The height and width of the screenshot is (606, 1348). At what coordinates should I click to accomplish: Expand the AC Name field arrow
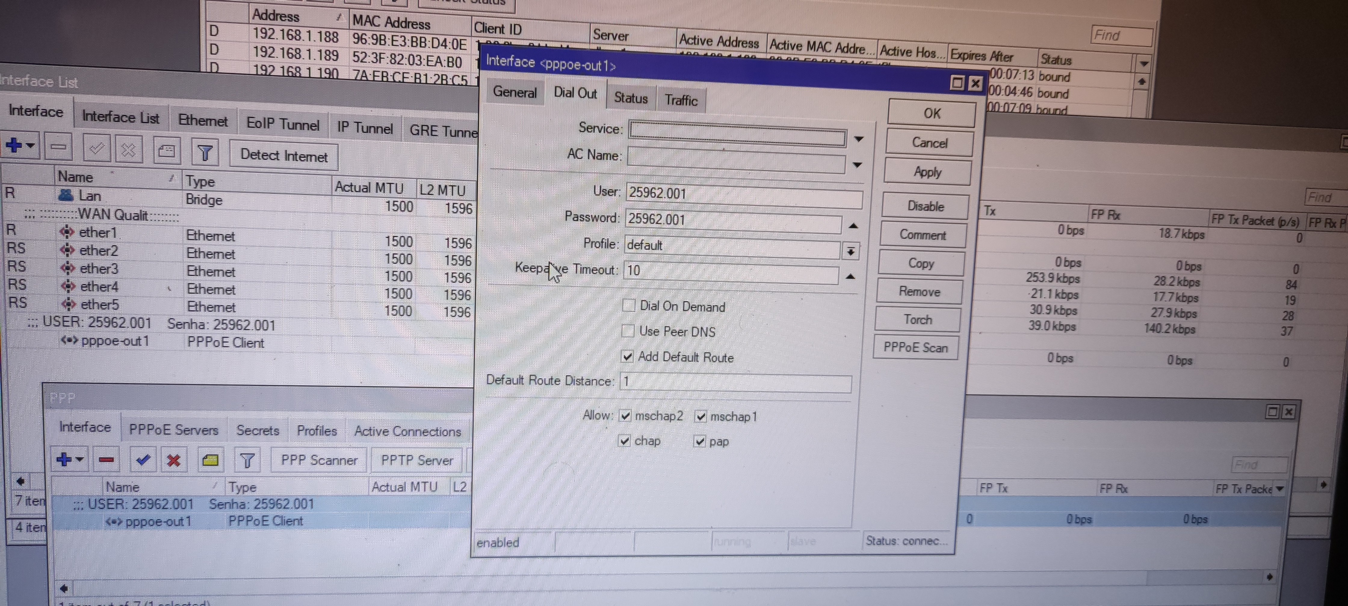(857, 165)
